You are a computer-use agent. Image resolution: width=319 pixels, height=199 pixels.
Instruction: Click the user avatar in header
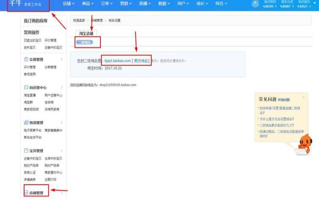click(x=255, y=4)
